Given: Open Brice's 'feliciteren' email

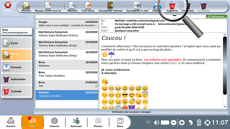Looking at the screenshot, I should (x=67, y=64).
